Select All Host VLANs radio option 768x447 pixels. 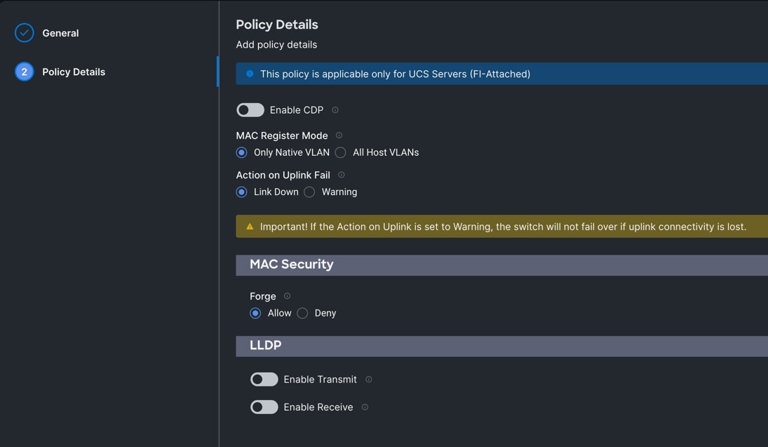341,152
